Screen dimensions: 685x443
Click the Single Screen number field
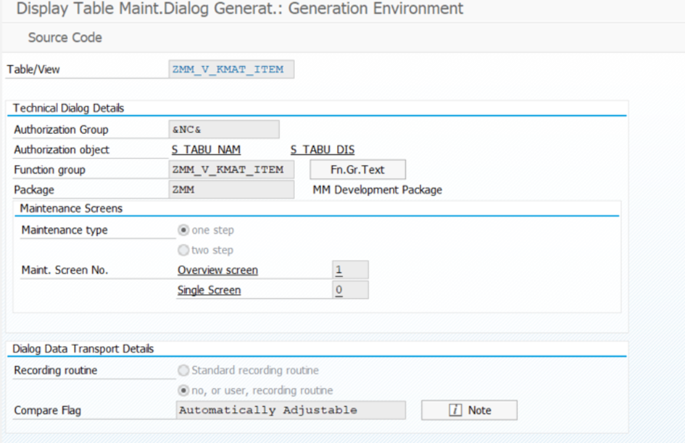[350, 290]
